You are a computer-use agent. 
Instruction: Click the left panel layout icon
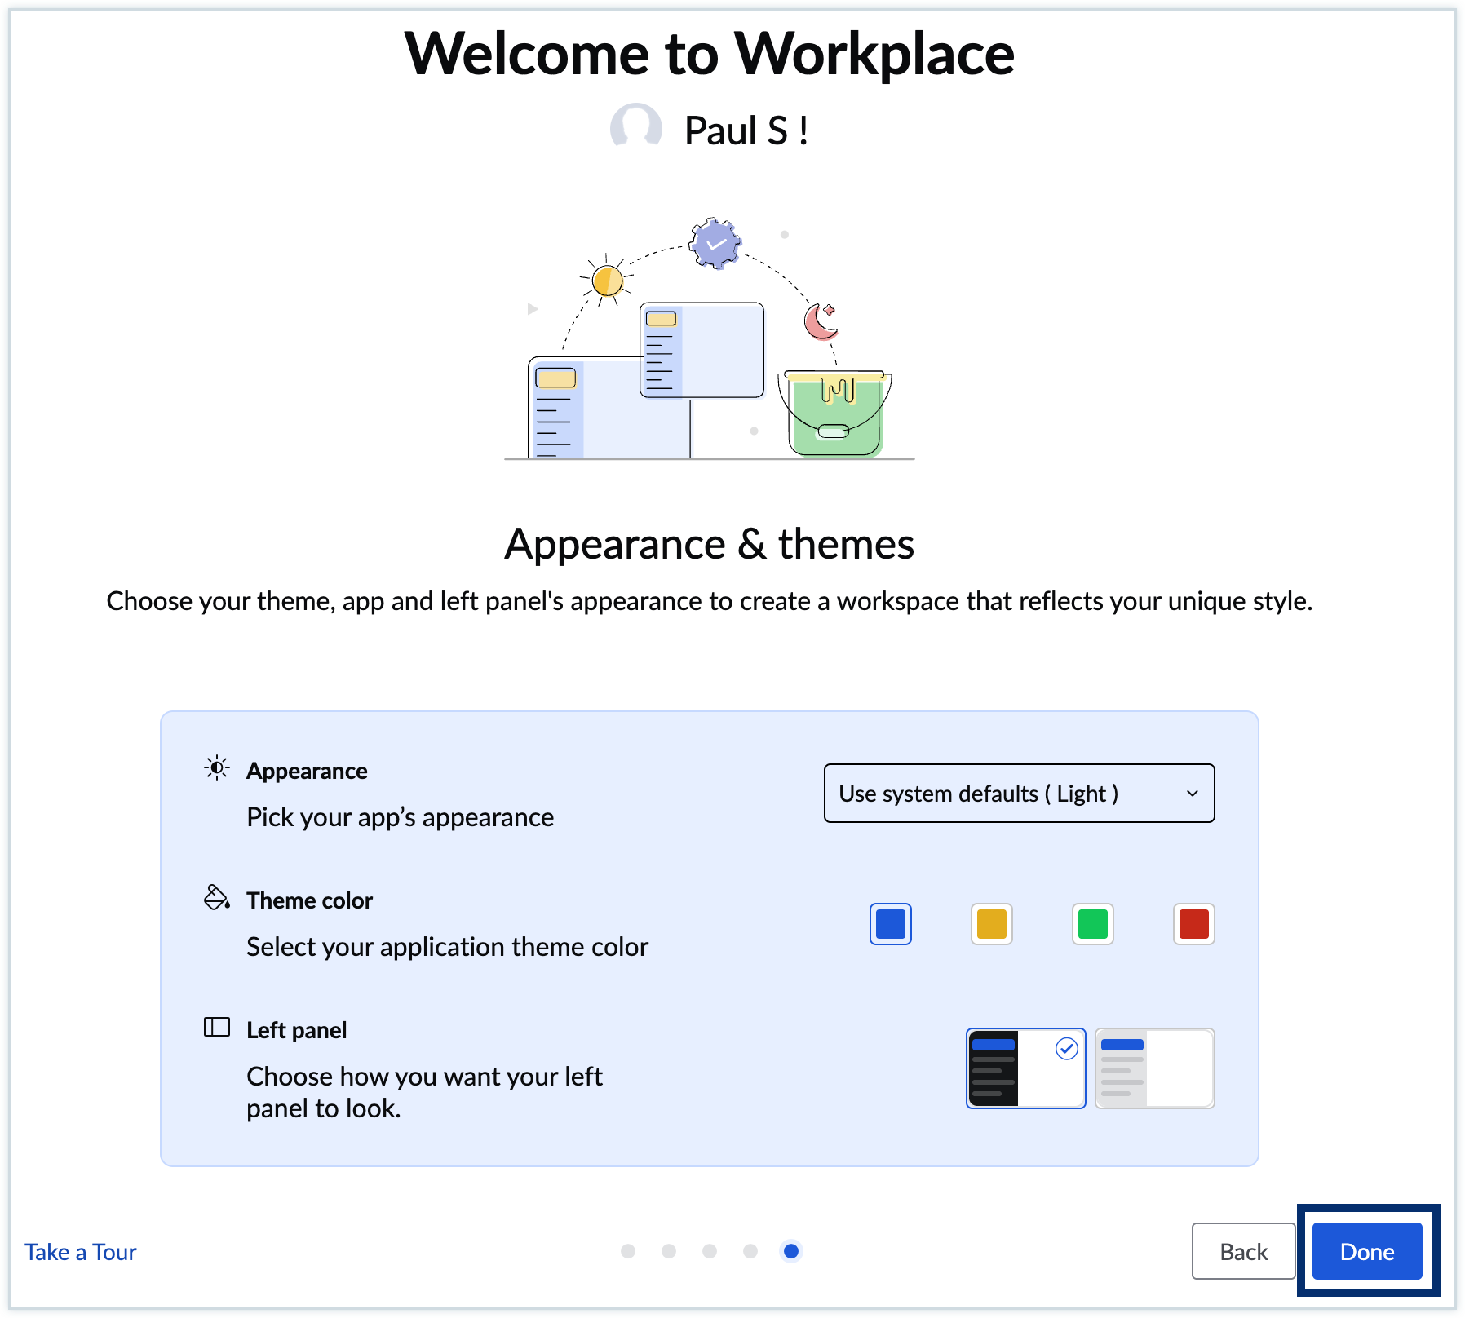point(215,1027)
